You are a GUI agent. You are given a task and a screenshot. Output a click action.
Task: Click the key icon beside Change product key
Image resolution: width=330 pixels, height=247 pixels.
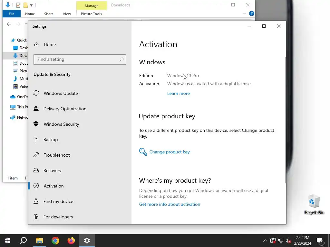(x=143, y=152)
